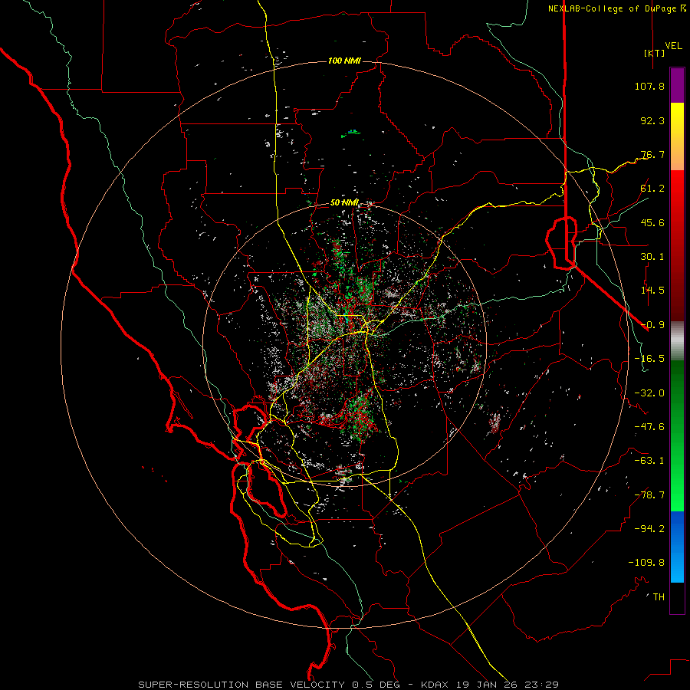This screenshot has height=690, width=690.
Task: Click the -0.9 scale value
Action: 652,325
